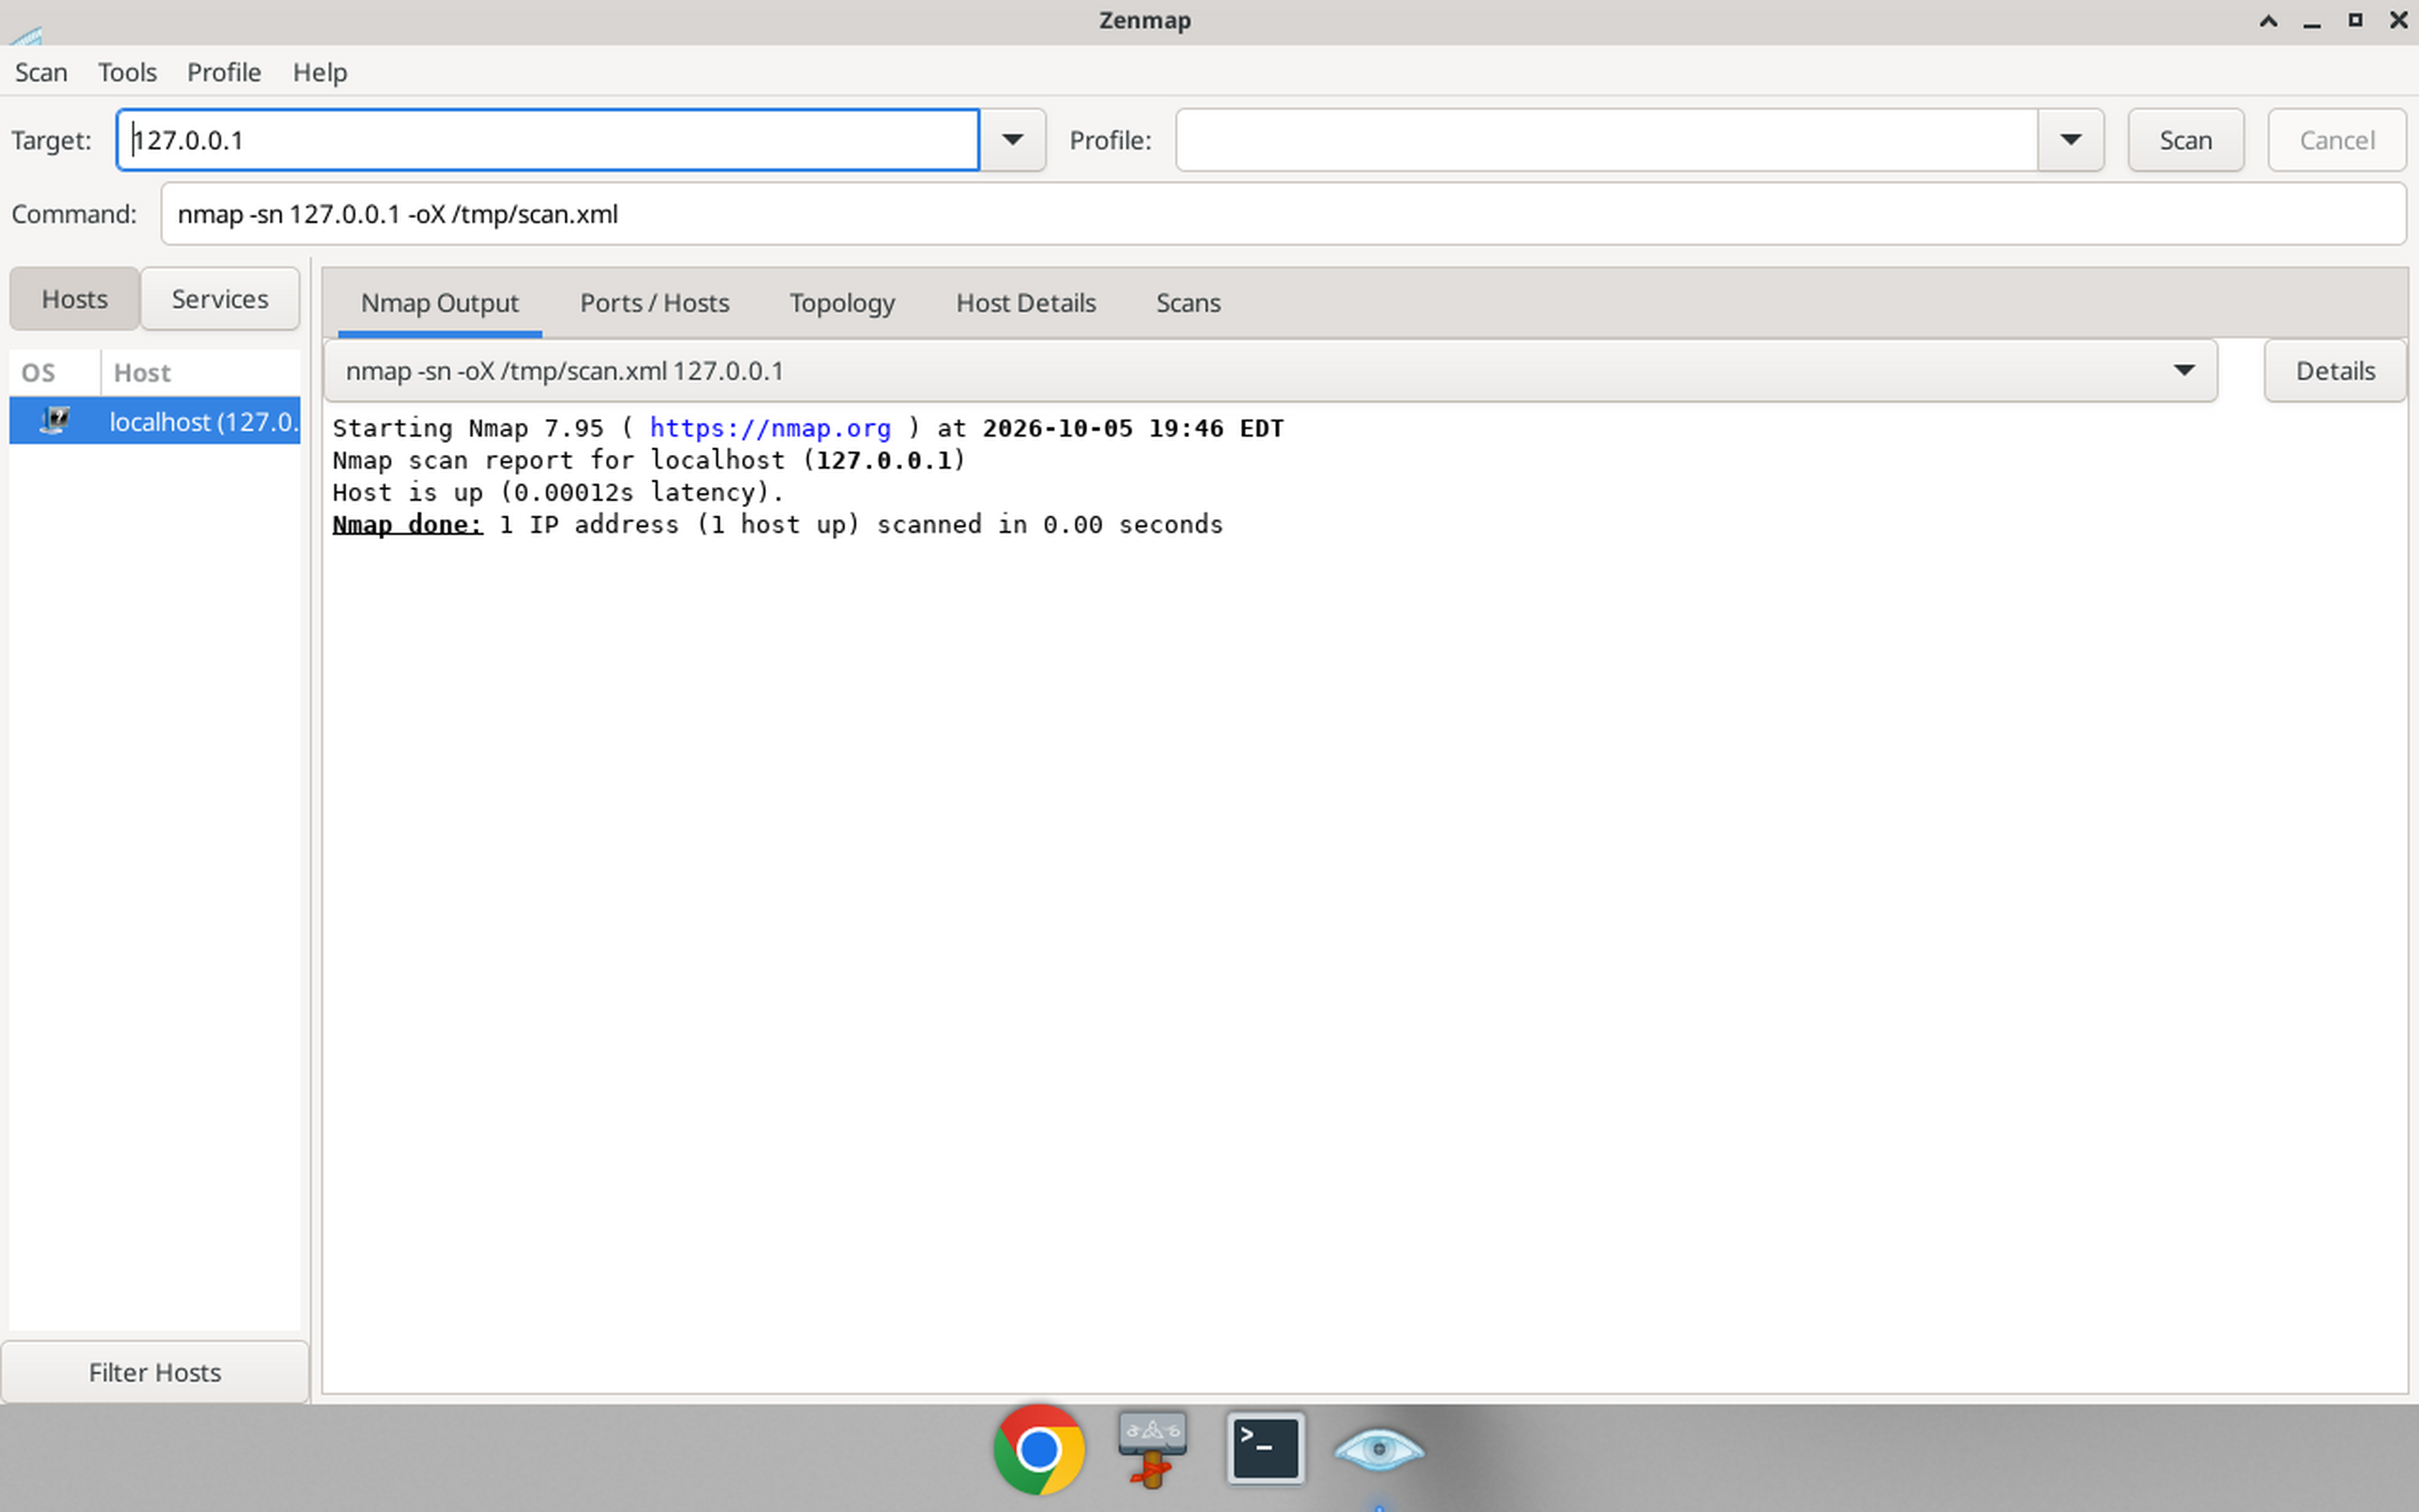The height and width of the screenshot is (1512, 2419).
Task: Click the "Host is up (0.00012s latency)." line
Action: [x=558, y=493]
